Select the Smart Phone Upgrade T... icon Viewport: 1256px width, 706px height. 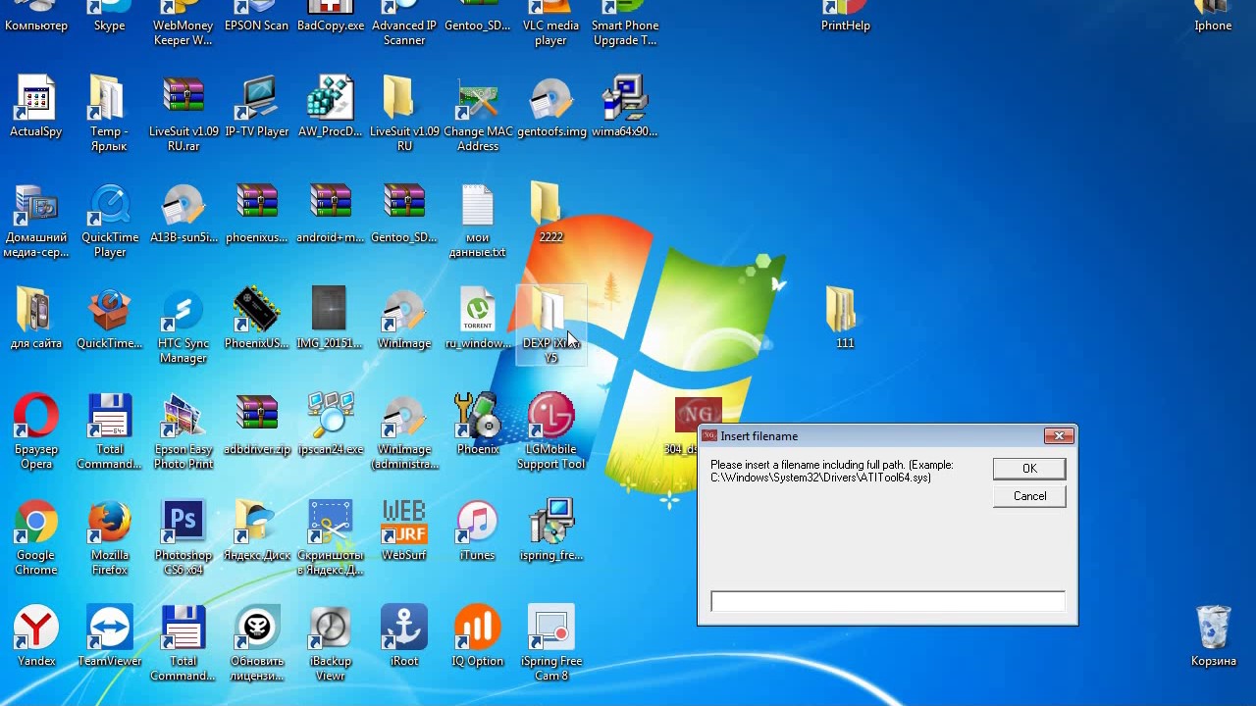pos(624,24)
